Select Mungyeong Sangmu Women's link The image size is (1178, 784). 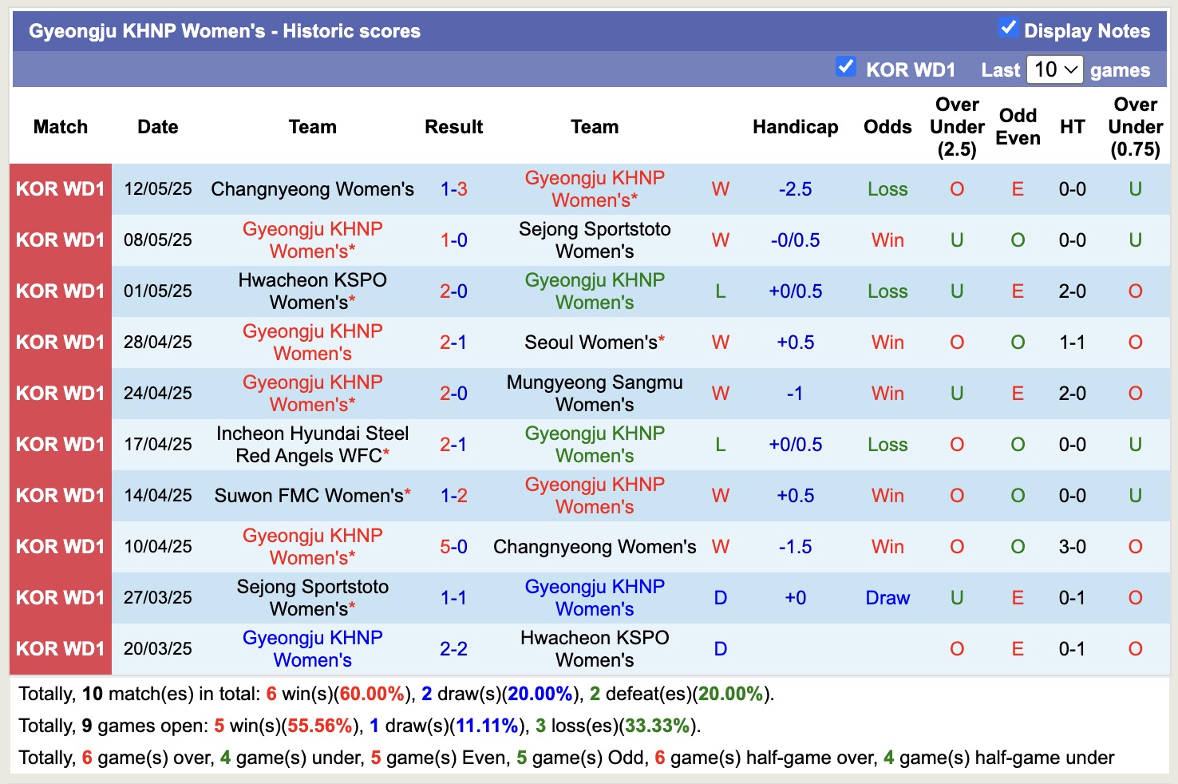[594, 394]
